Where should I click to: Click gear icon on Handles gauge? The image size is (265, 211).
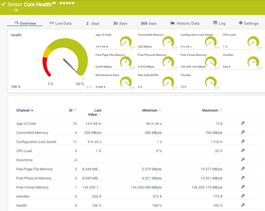pyautogui.click(x=258, y=67)
